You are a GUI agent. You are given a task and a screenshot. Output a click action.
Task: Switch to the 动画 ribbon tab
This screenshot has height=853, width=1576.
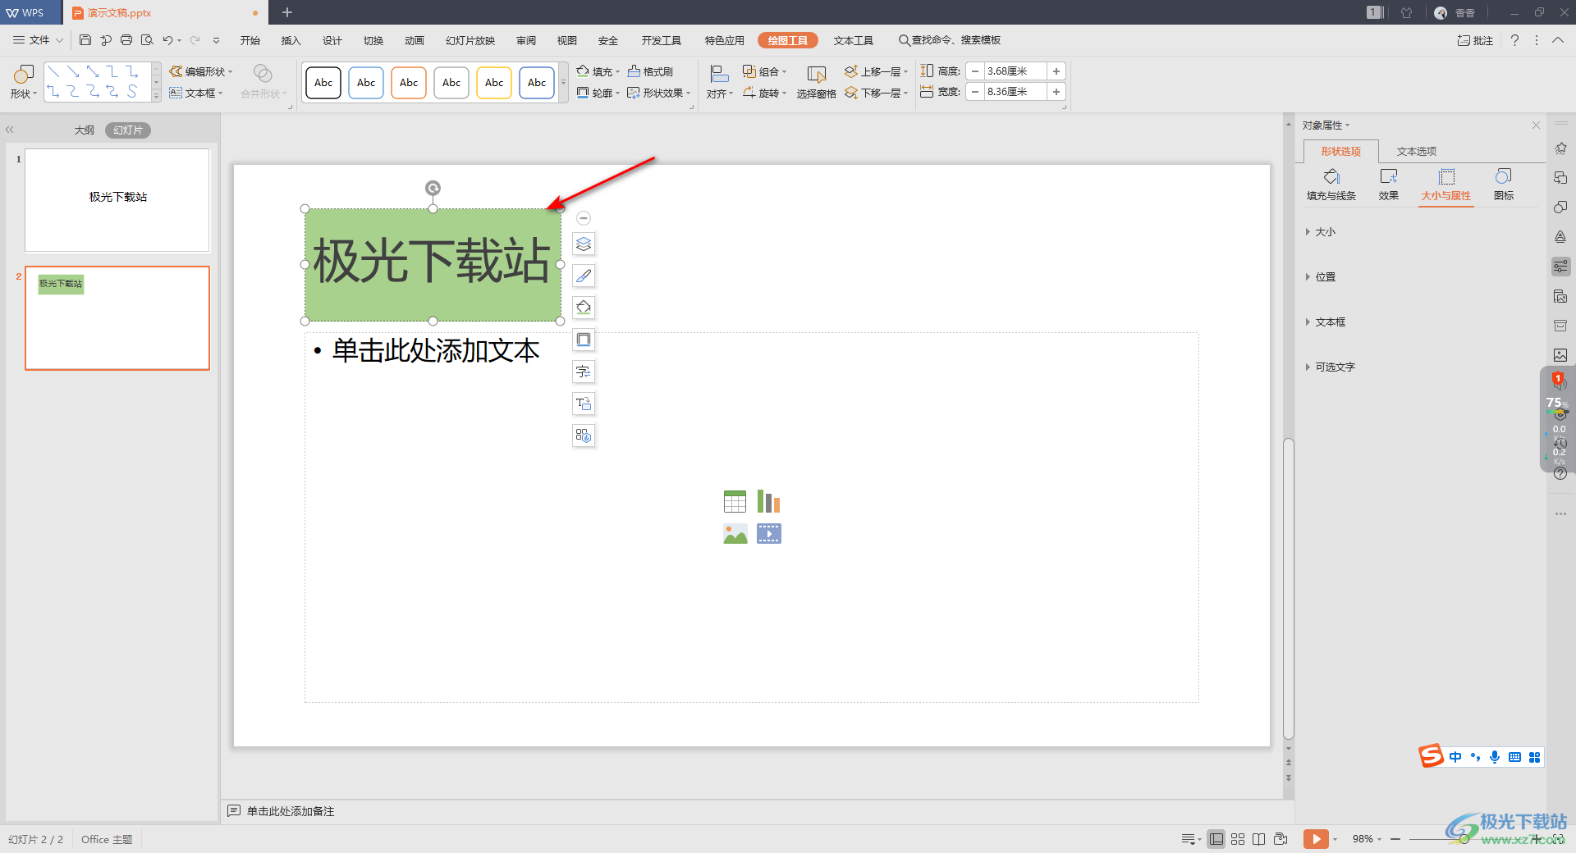(x=415, y=40)
